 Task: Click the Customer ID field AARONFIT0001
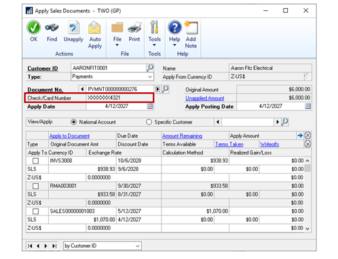pyautogui.click(x=109, y=68)
